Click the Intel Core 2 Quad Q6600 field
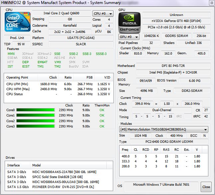Image resolution: width=215 pixels, height=195 pixels. point(62,13)
